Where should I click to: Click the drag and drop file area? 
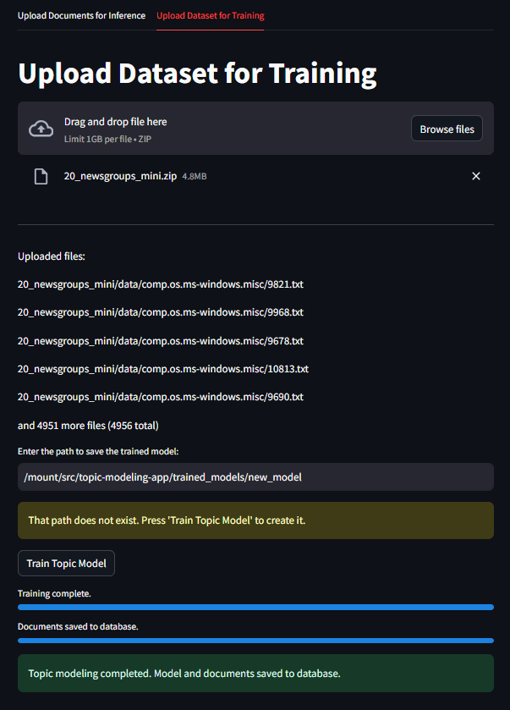[x=255, y=129]
